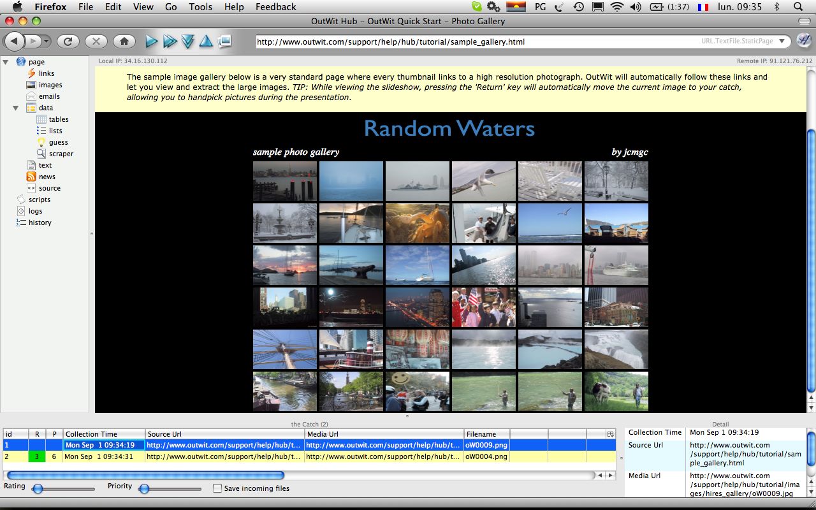Click the seagull-over-ocean thumbnail in the gallery

pos(550,223)
